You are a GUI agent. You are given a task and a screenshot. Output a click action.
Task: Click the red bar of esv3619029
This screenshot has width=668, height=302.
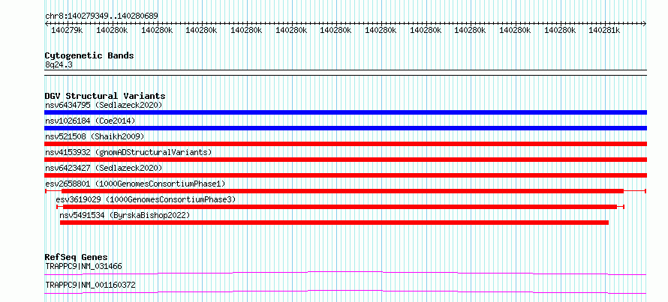(x=341, y=207)
